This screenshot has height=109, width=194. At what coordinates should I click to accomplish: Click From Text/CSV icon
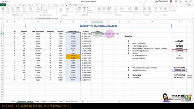coord(8,10)
